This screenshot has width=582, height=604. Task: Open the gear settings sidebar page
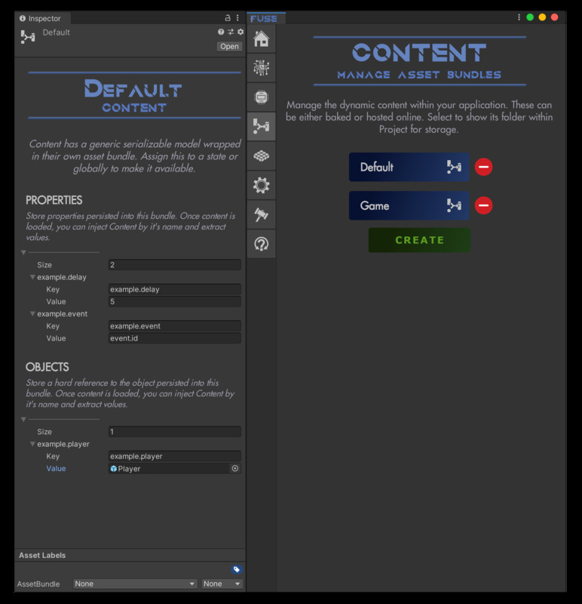tap(261, 185)
